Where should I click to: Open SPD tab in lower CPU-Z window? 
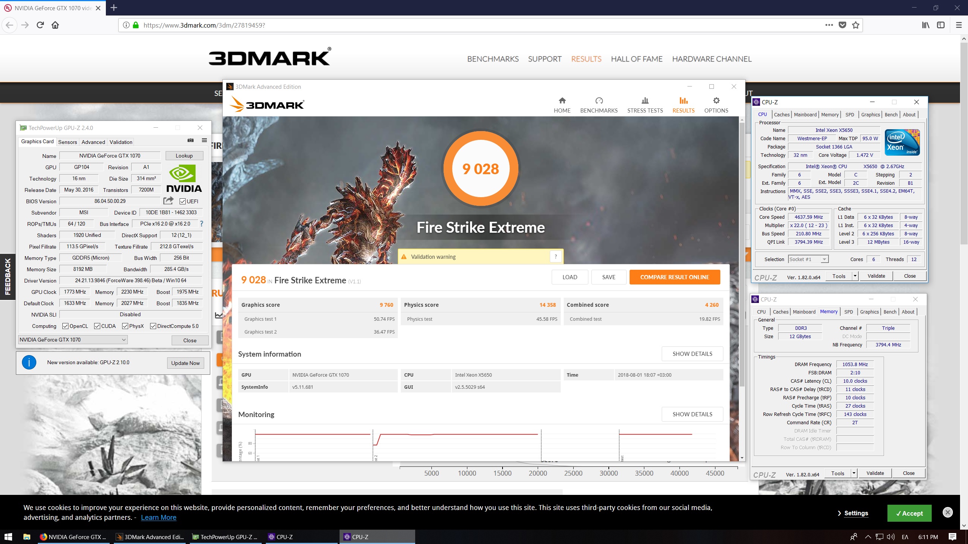tap(849, 312)
